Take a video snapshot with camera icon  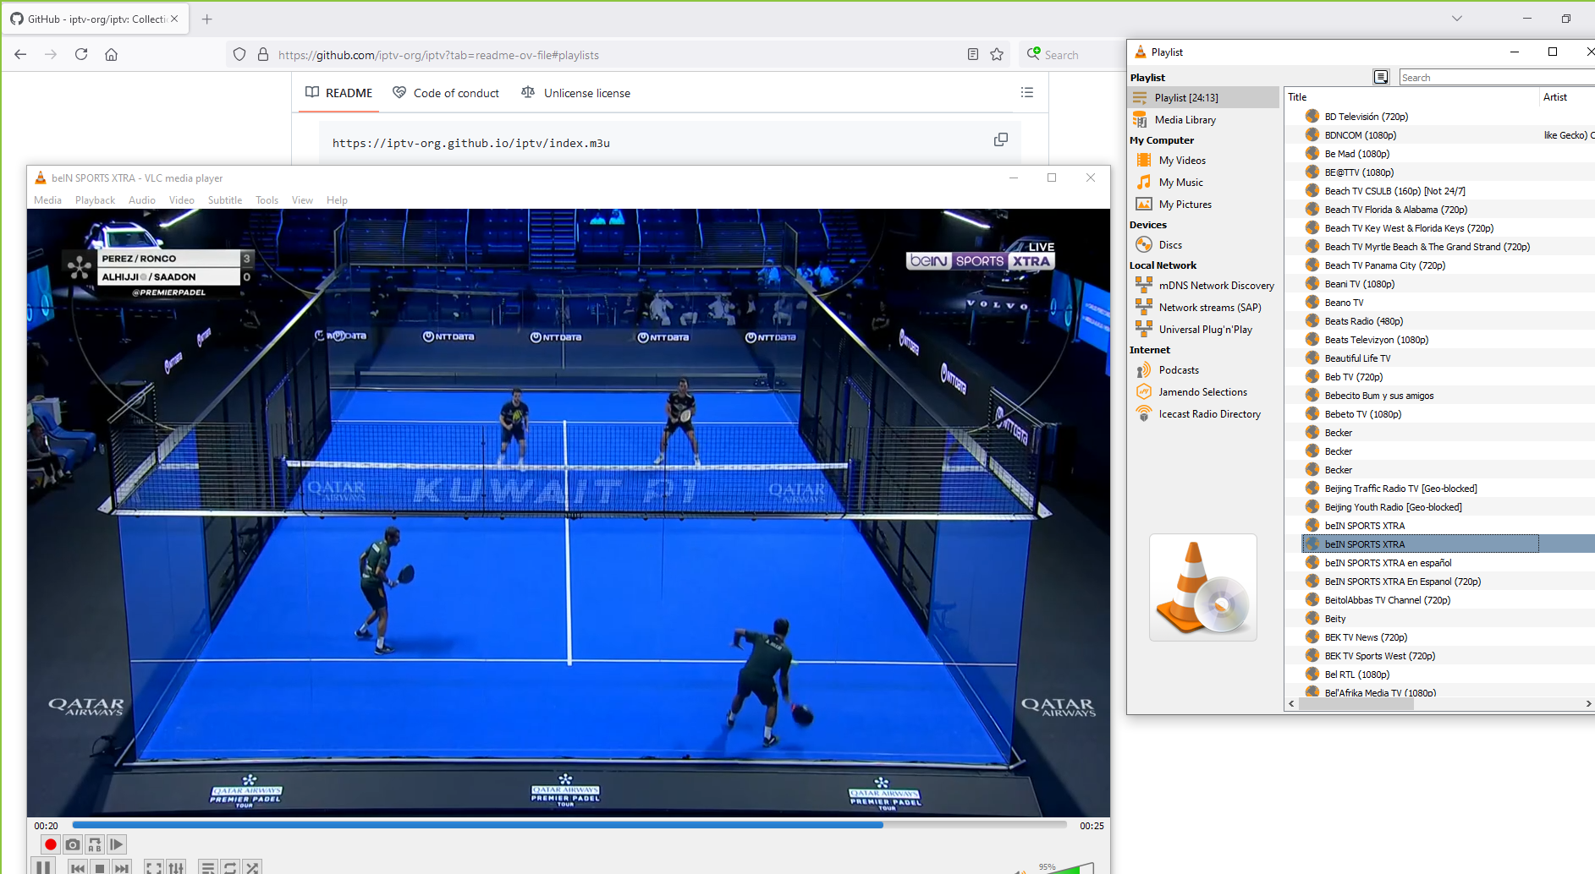(x=73, y=844)
